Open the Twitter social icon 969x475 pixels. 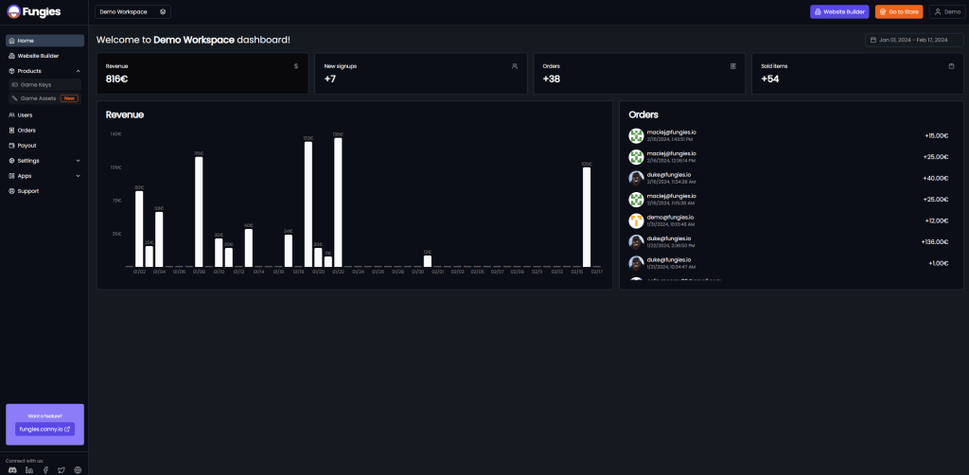[x=62, y=470]
